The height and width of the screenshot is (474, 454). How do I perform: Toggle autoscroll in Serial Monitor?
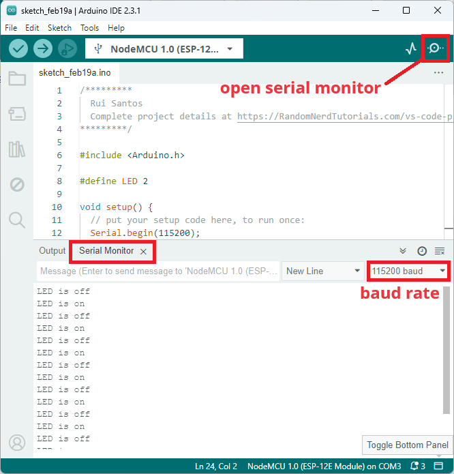click(403, 251)
